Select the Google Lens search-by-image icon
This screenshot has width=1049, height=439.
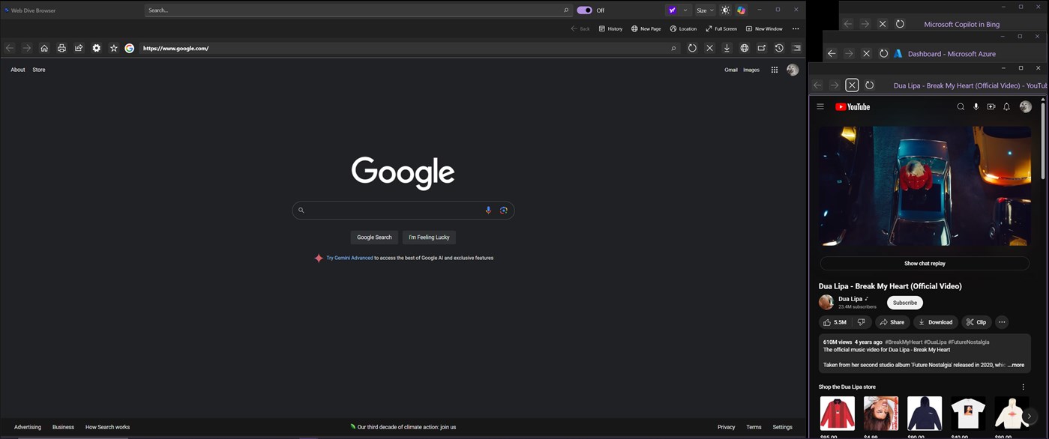click(504, 210)
